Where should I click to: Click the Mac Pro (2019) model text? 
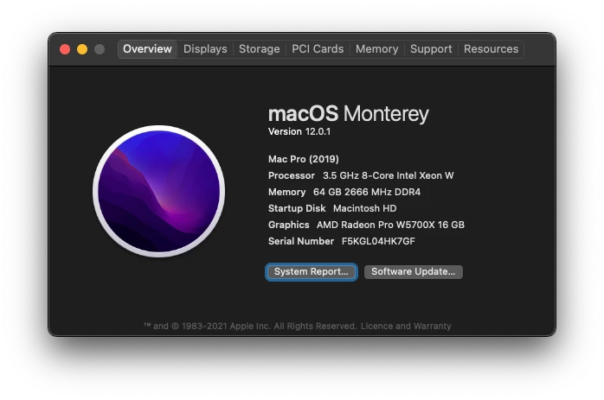[x=304, y=159]
